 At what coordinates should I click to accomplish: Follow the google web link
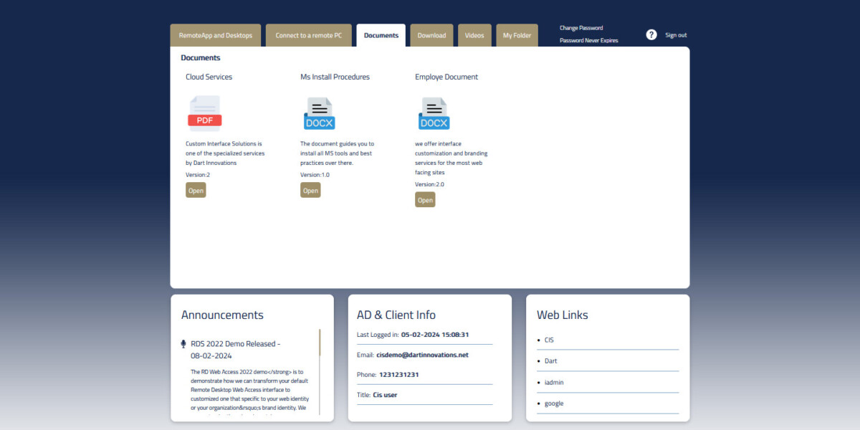(x=554, y=403)
